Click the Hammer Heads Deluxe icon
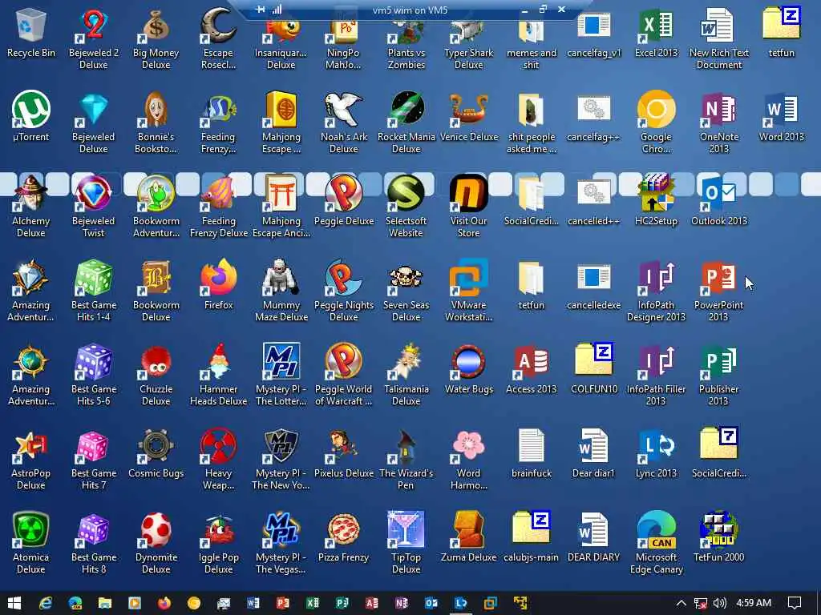Image resolution: width=821 pixels, height=615 pixels. (218, 375)
